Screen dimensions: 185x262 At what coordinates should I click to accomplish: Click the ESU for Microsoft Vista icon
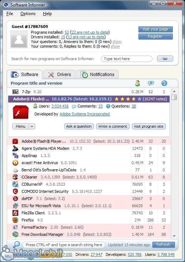point(15,206)
